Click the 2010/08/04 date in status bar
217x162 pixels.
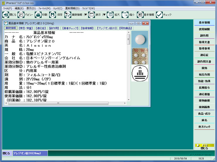(180, 158)
